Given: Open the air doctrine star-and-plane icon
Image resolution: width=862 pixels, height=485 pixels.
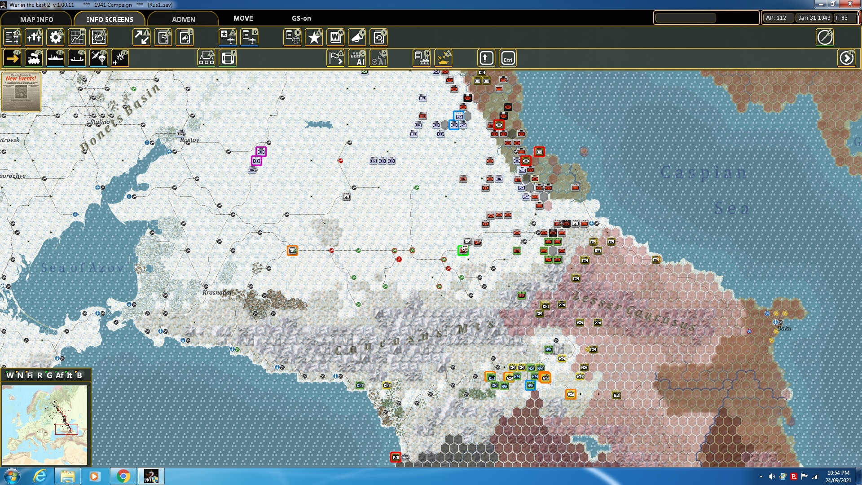Looking at the screenshot, I should (x=228, y=37).
